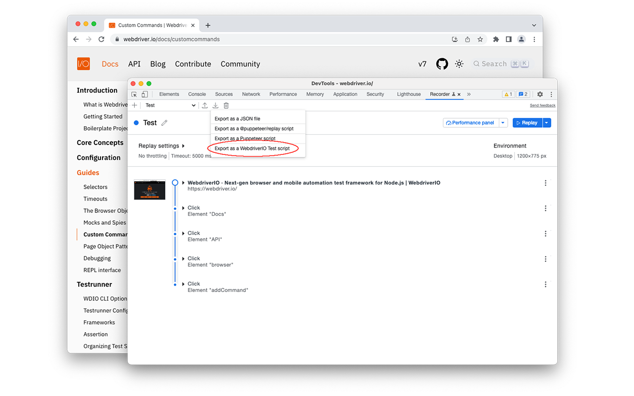The image size is (634, 396).
Task: Open the Community link on the webdriver.io navbar
Action: coord(240,64)
